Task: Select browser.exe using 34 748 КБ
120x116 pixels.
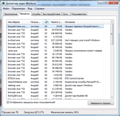Action: click(x=55, y=71)
